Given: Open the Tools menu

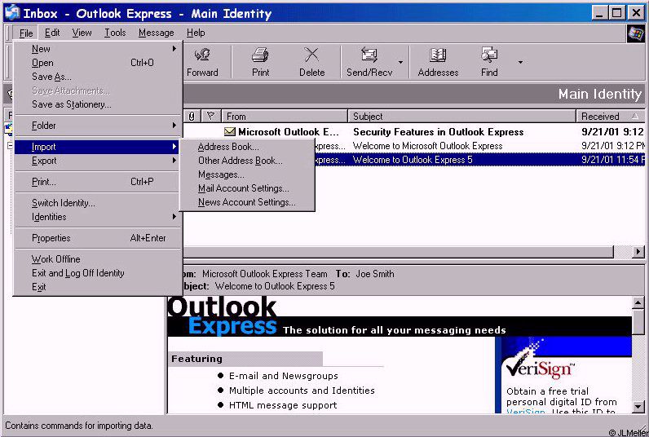Looking at the screenshot, I should pos(115,33).
